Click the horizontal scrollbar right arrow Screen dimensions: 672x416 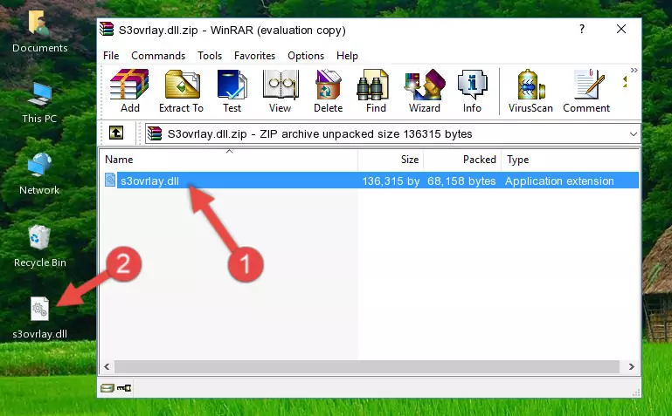[x=631, y=366]
